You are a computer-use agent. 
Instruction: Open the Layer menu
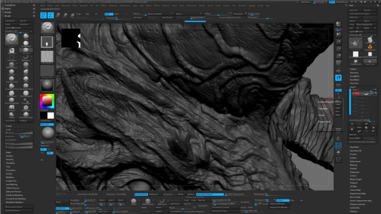pyautogui.click(x=135, y=6)
